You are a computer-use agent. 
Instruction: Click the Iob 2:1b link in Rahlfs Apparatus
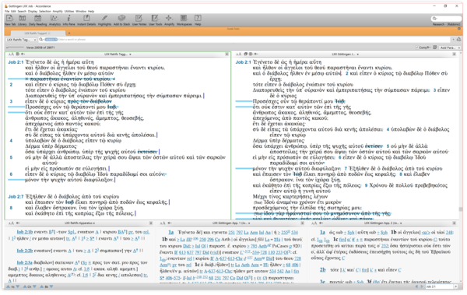(25, 232)
